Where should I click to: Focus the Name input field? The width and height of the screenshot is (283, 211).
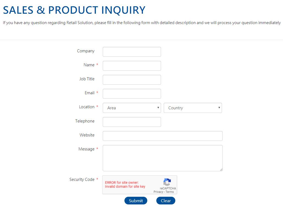tap(132, 66)
